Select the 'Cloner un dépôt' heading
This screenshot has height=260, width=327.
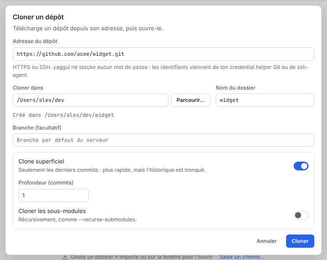coord(38,17)
